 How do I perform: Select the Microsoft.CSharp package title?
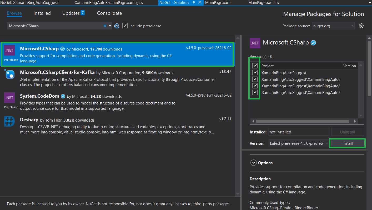[39, 49]
